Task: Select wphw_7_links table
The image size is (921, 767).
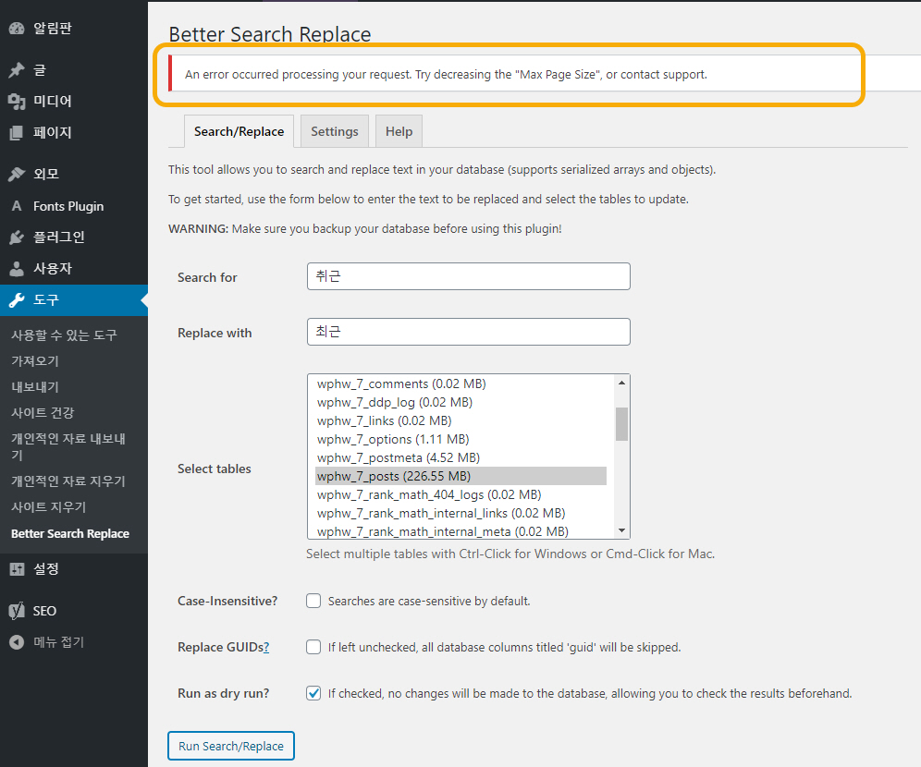Action: [x=460, y=420]
